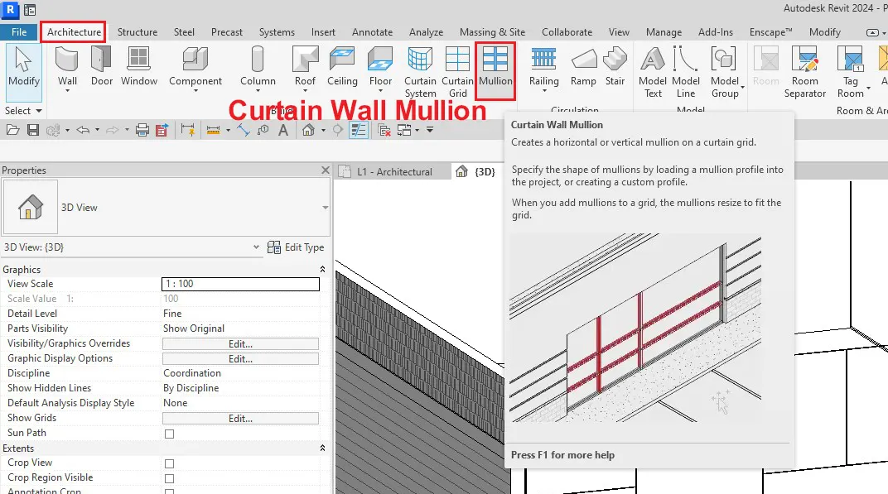
Task: Select the Floor tool
Action: click(380, 67)
